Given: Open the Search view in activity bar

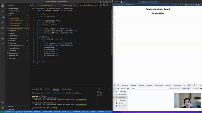Looking at the screenshot, I should [3, 11].
